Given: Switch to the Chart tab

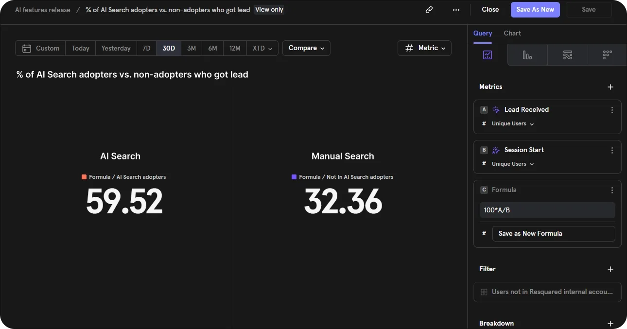Looking at the screenshot, I should tap(512, 34).
